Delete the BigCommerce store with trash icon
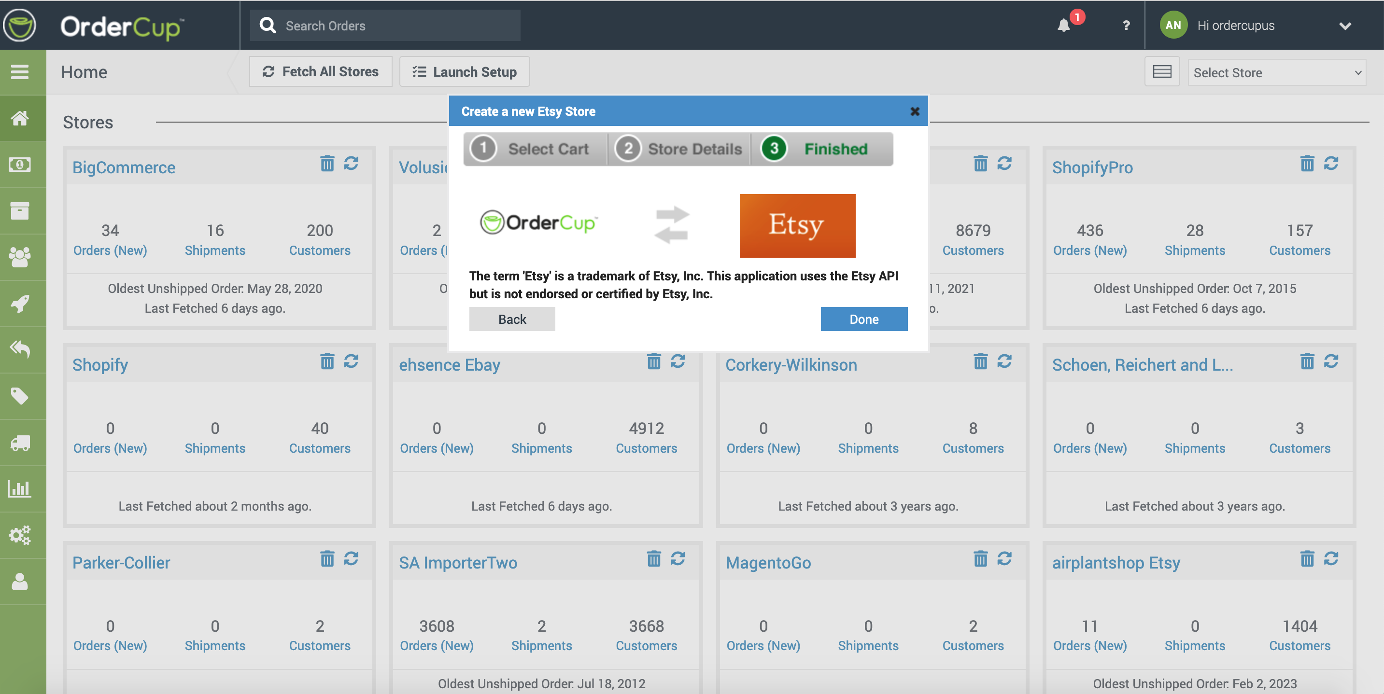 coord(326,163)
